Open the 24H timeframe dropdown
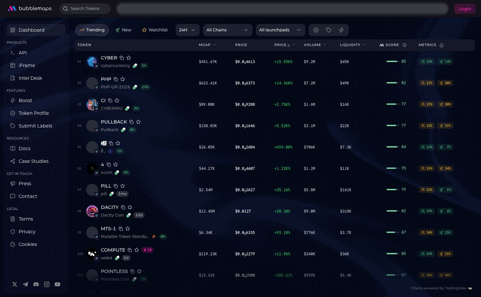The image size is (481, 297). pos(187,30)
